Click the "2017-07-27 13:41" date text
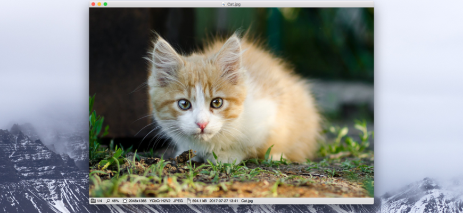 (x=224, y=201)
